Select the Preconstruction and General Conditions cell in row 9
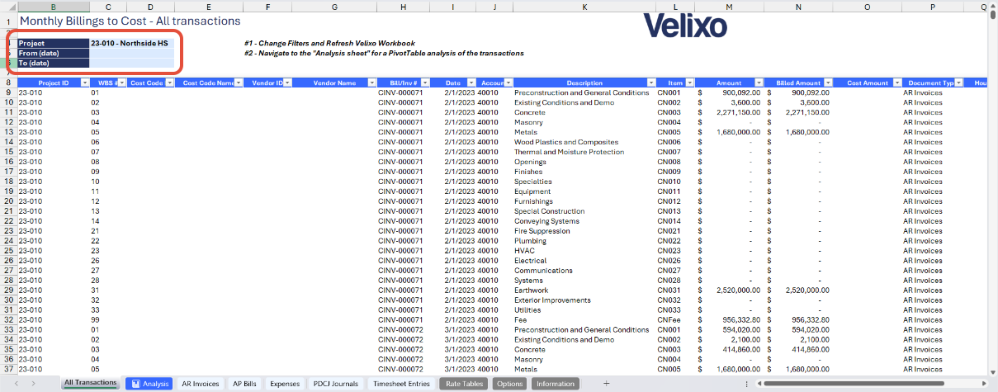Viewport: 998px width, 392px height. tap(584, 92)
